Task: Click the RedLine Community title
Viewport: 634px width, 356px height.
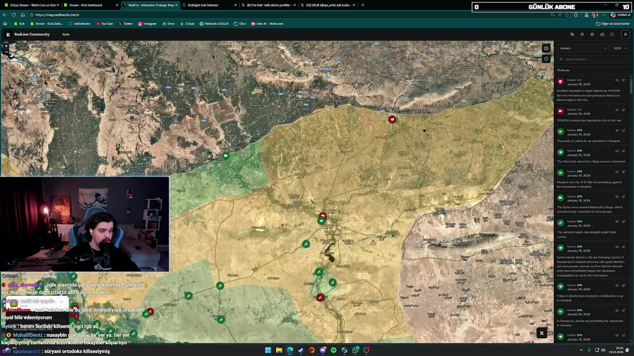Action: [32, 35]
